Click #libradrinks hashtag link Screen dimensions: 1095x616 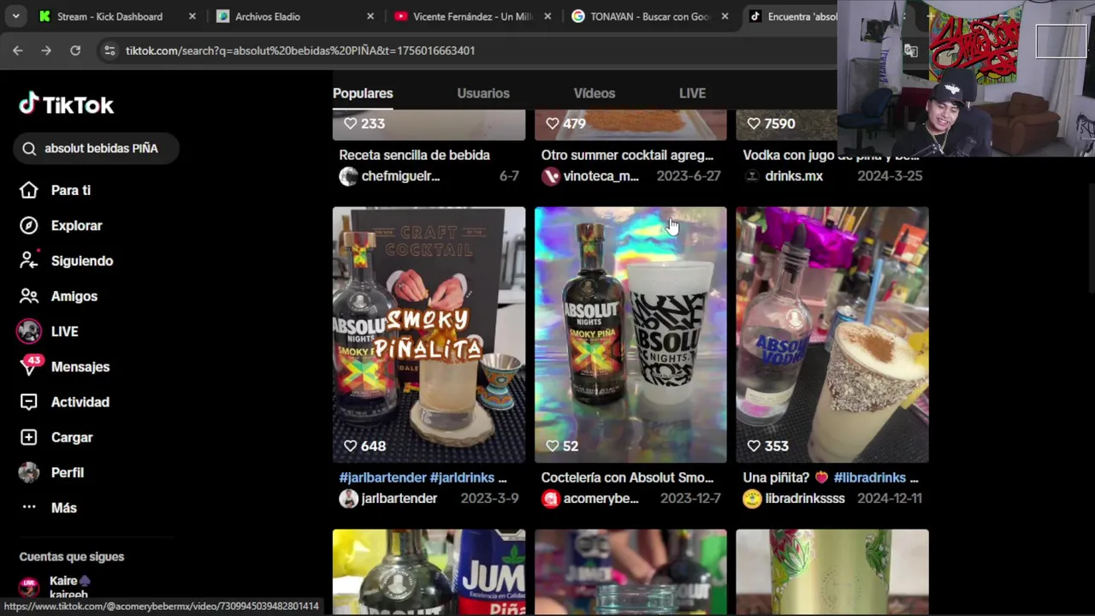[870, 477]
